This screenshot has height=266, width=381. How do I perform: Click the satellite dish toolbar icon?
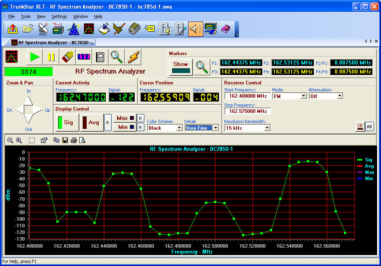[43, 29]
